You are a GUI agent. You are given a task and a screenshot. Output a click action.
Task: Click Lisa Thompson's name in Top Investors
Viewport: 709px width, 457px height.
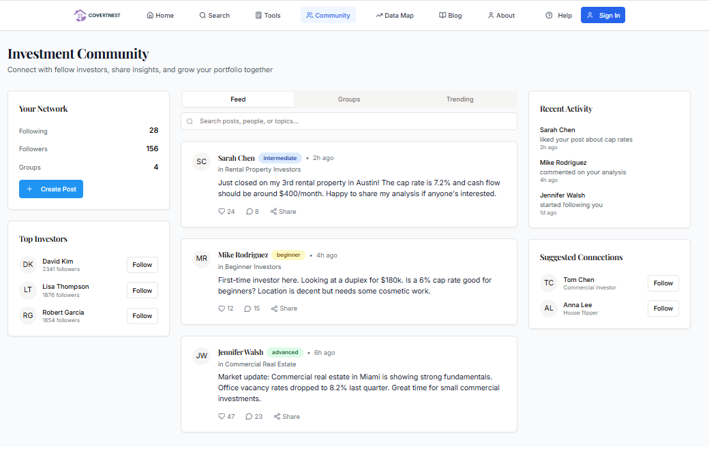pyautogui.click(x=65, y=287)
